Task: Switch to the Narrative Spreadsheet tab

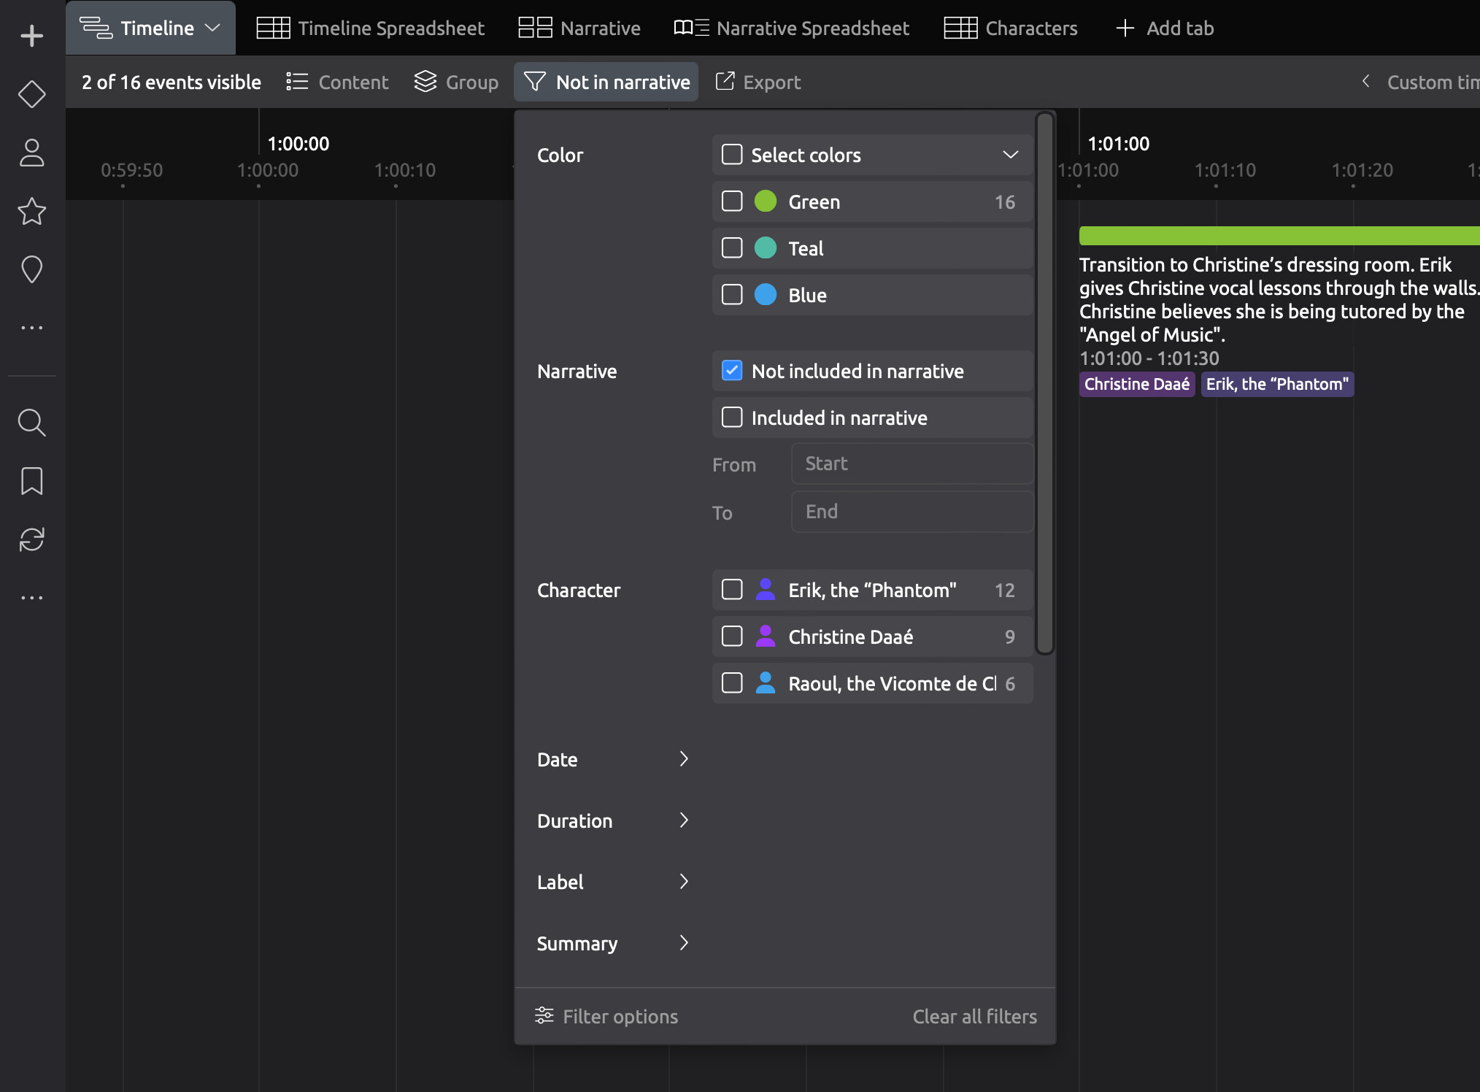Action: 792,28
